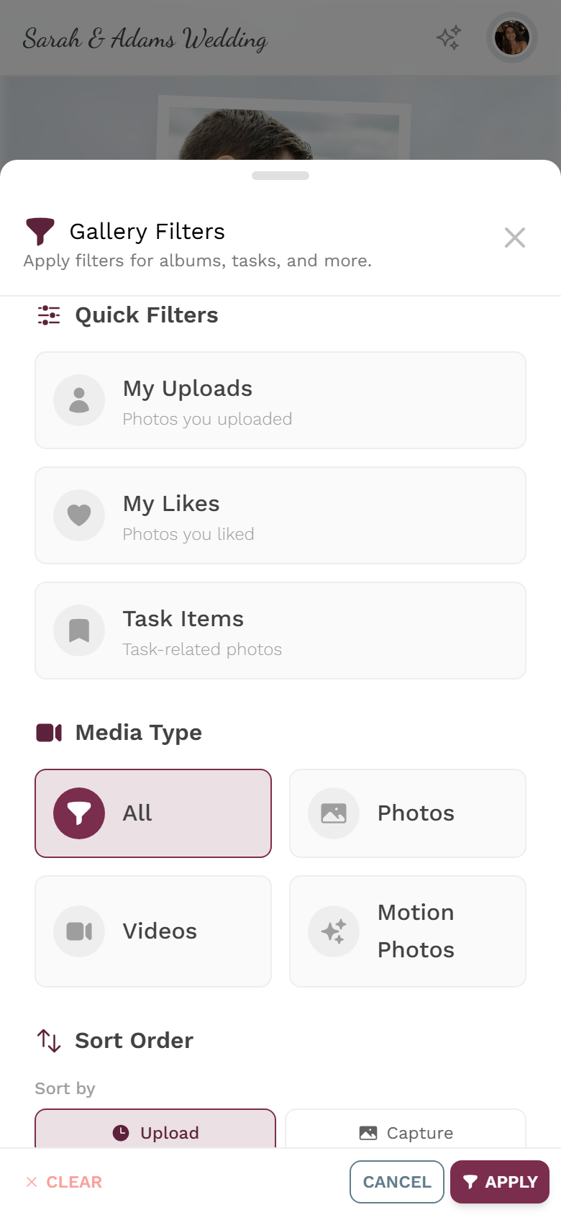The image size is (561, 1215).
Task: Sort by Upload date
Action: point(155,1129)
